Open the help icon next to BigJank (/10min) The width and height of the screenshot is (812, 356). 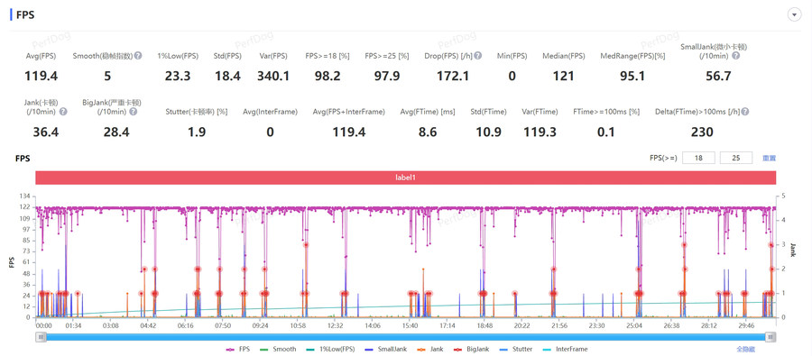(x=134, y=111)
